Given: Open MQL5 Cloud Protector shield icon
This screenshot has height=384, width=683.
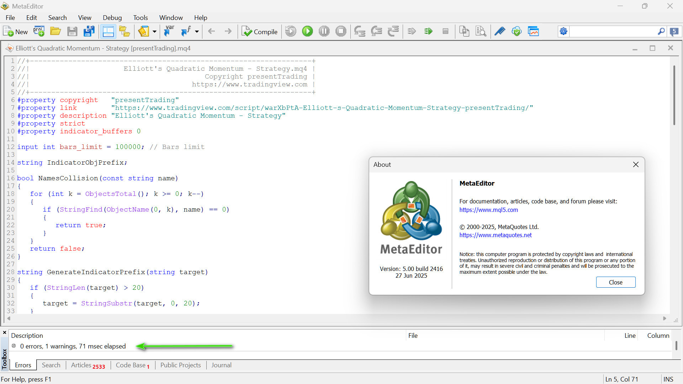Looking at the screenshot, I should [517, 32].
